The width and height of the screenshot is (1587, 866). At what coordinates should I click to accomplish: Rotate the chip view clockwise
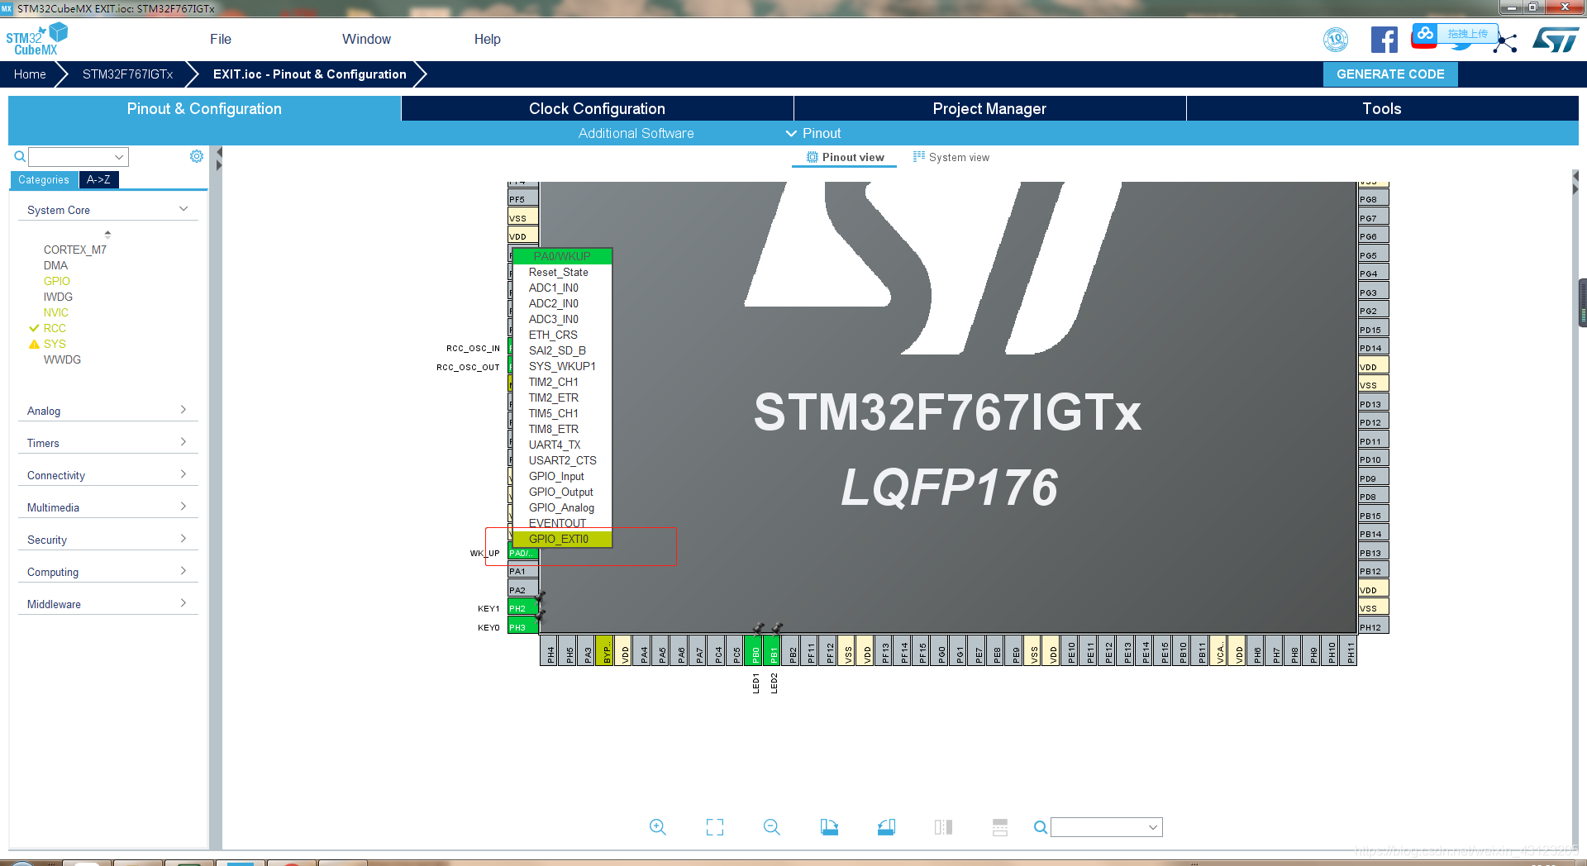(829, 827)
